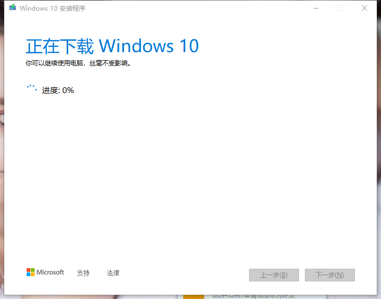The height and width of the screenshot is (299, 381).
Task: Click the spinning progress indicator dots
Action: 32,88
